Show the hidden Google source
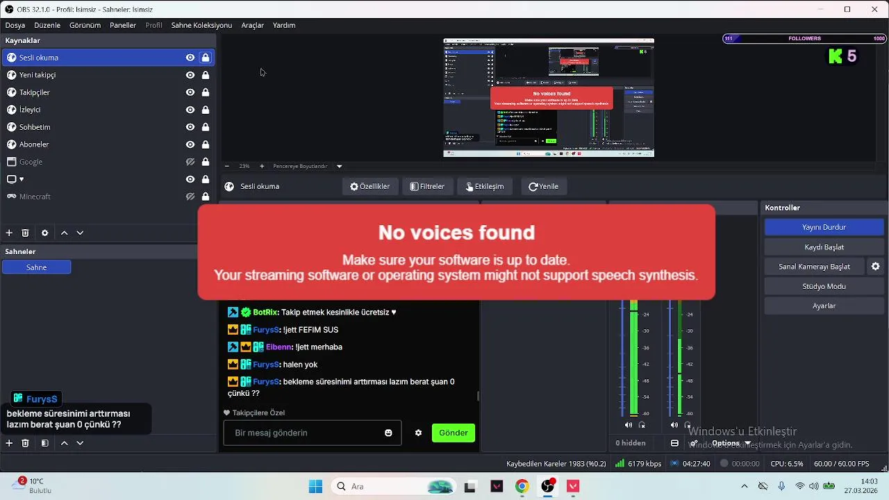The image size is (889, 500). [x=190, y=162]
